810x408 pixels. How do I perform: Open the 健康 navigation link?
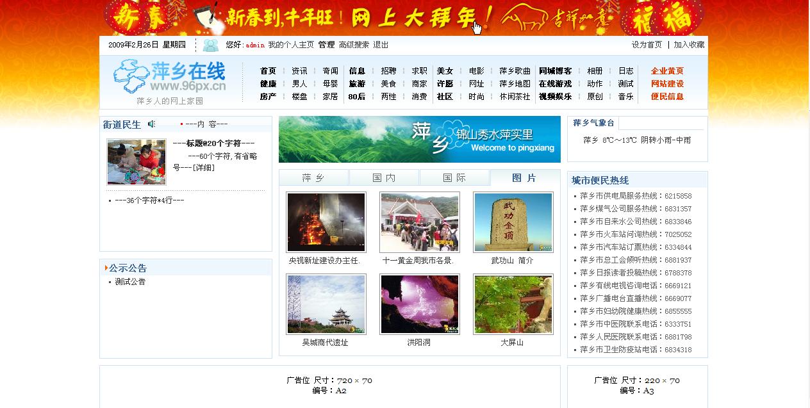click(x=268, y=84)
